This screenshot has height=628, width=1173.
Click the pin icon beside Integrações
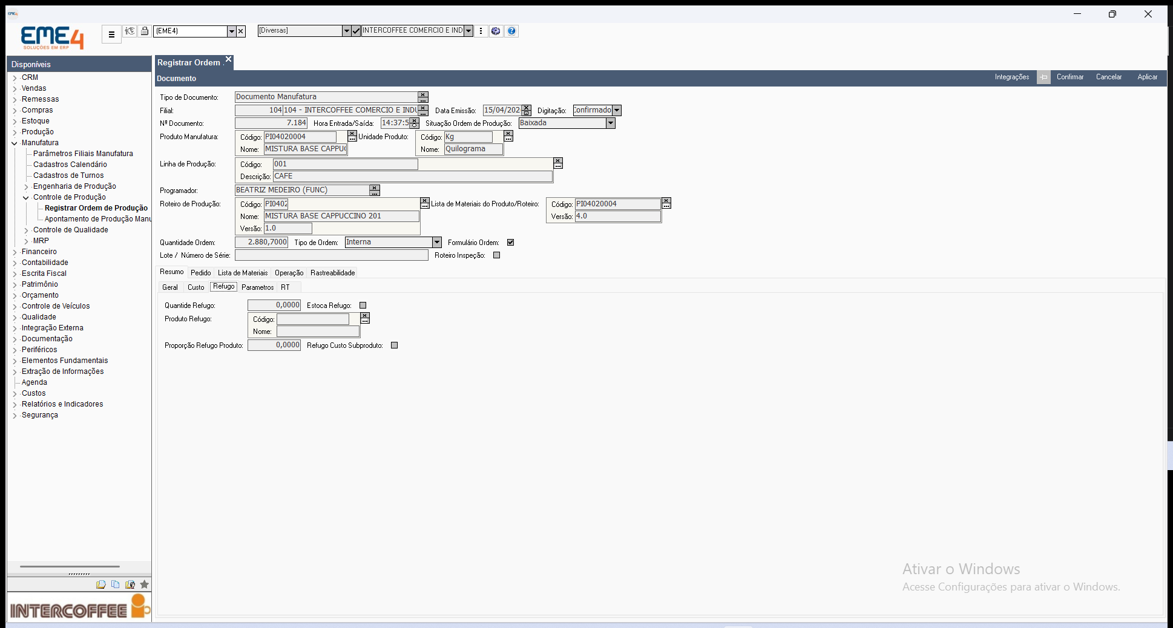pyautogui.click(x=1043, y=77)
